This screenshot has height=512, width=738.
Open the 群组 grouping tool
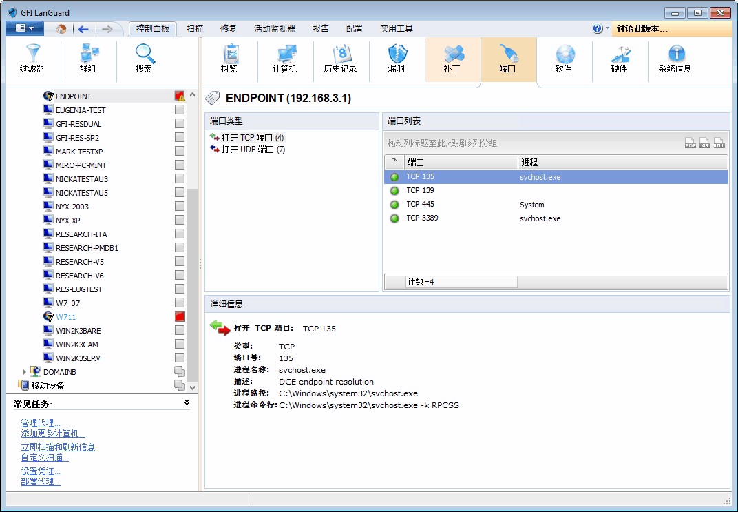[87, 59]
